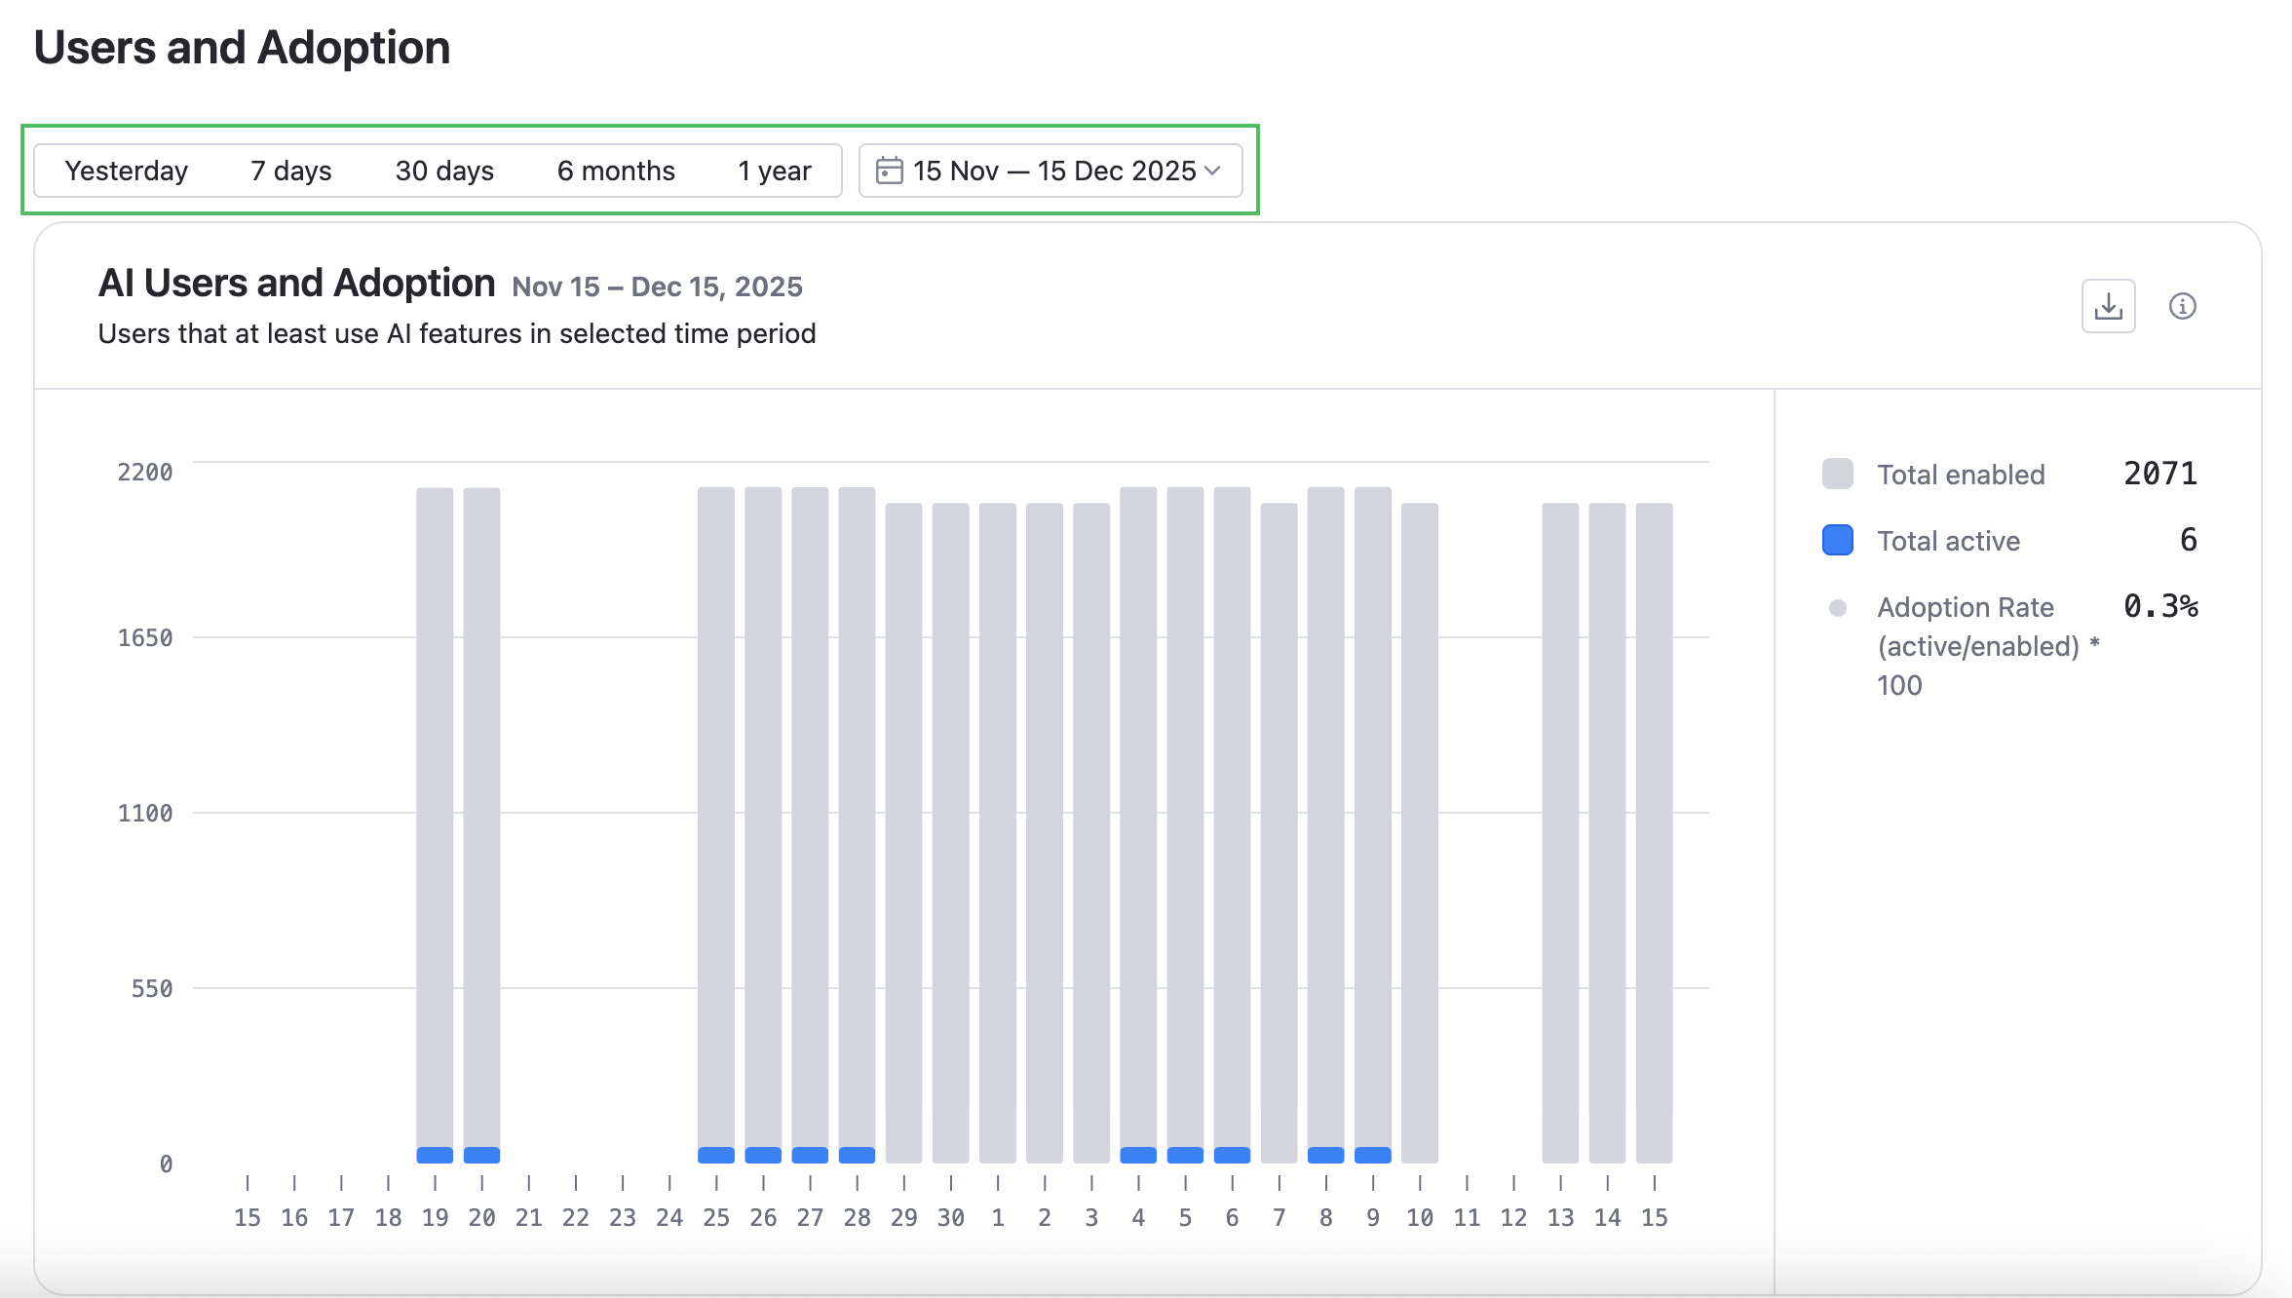Click the blue active segment for December 9
This screenshot has height=1298, width=2292.
point(1372,1155)
